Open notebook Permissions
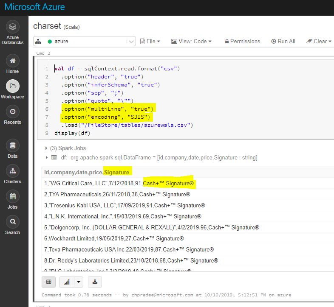334x307 pixels. pos(242,41)
